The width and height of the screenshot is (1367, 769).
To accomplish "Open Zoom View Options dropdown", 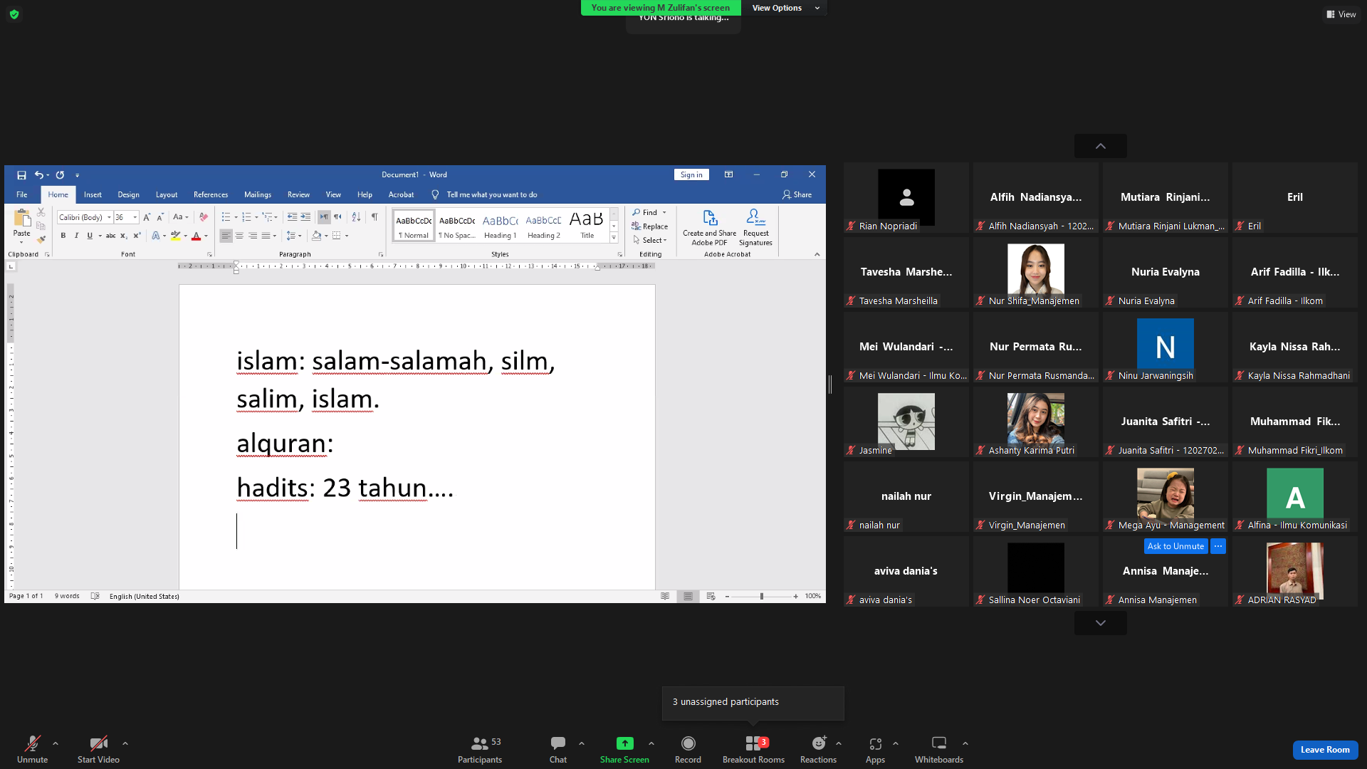I will [x=785, y=8].
